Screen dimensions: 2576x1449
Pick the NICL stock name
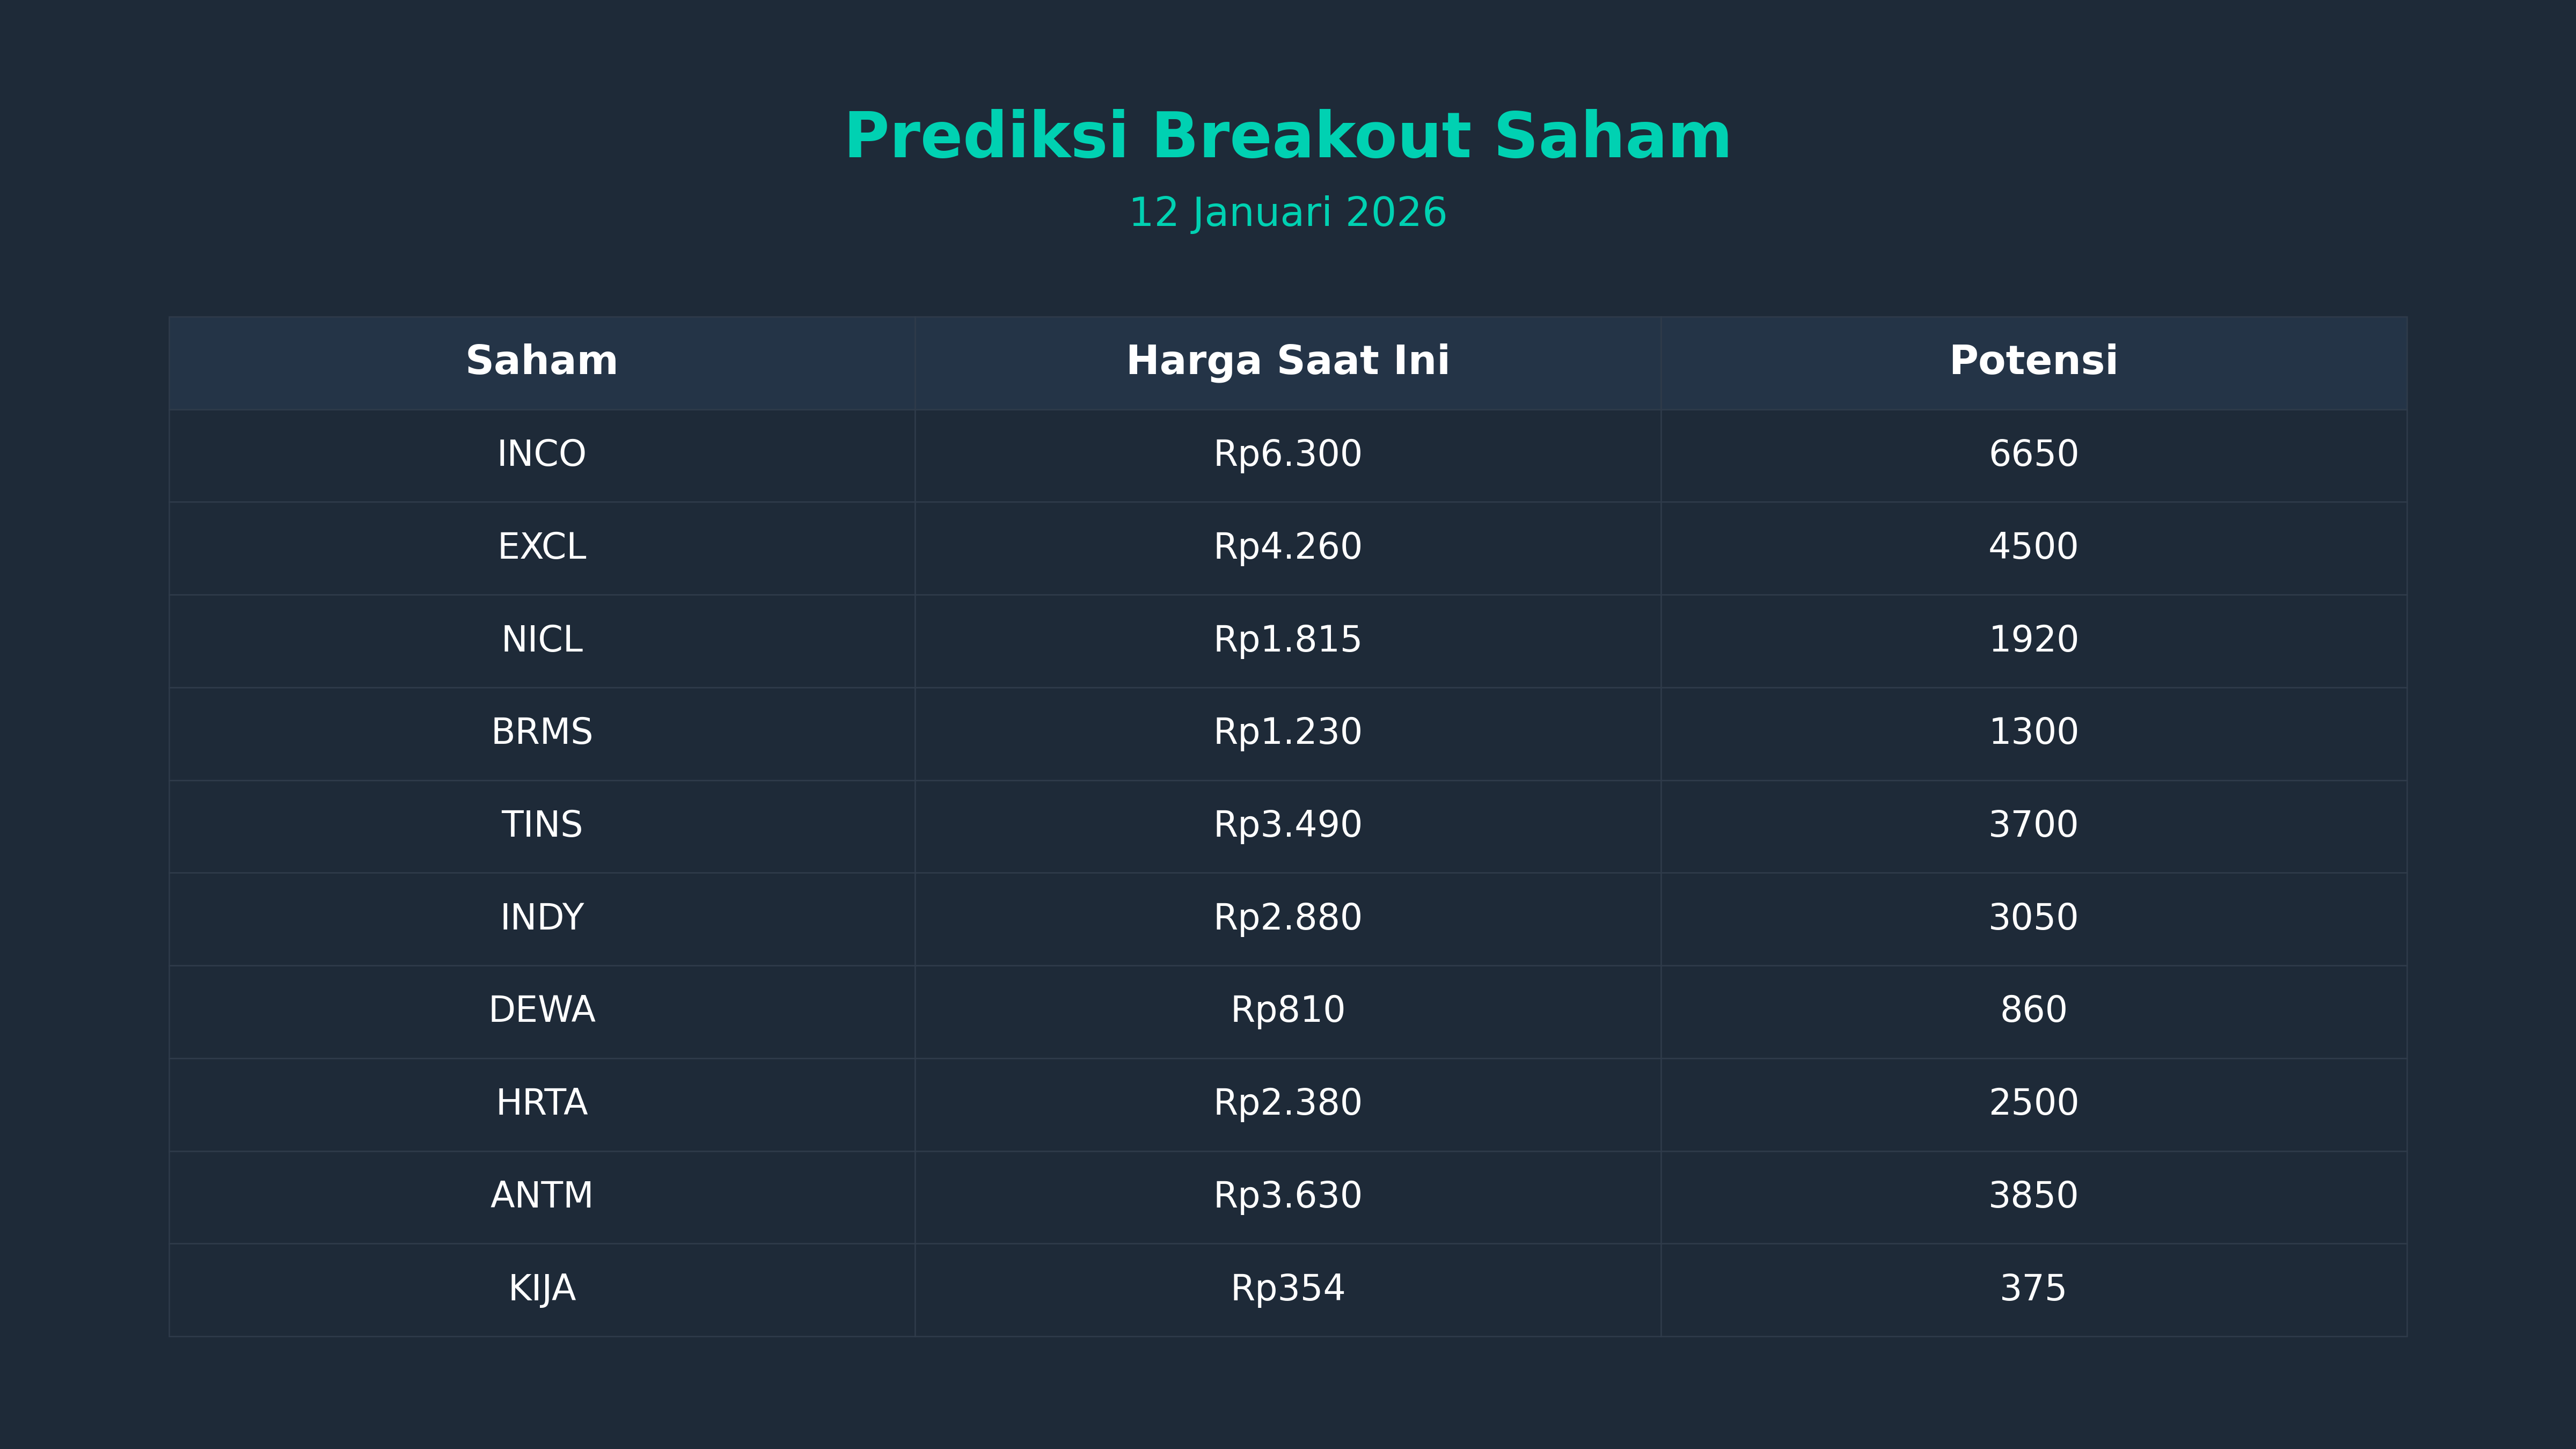[x=541, y=640]
